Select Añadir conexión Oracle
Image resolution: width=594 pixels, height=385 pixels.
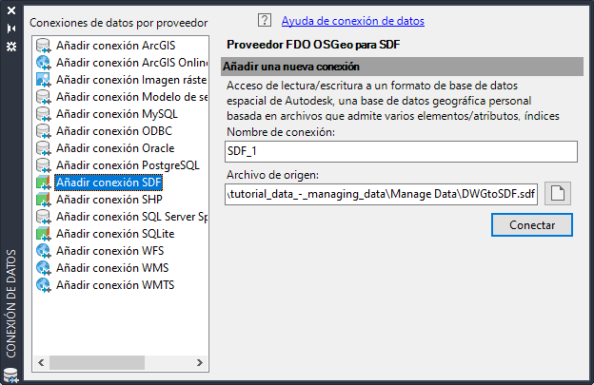115,148
